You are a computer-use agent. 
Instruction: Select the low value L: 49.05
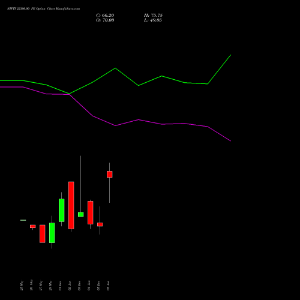153,20
